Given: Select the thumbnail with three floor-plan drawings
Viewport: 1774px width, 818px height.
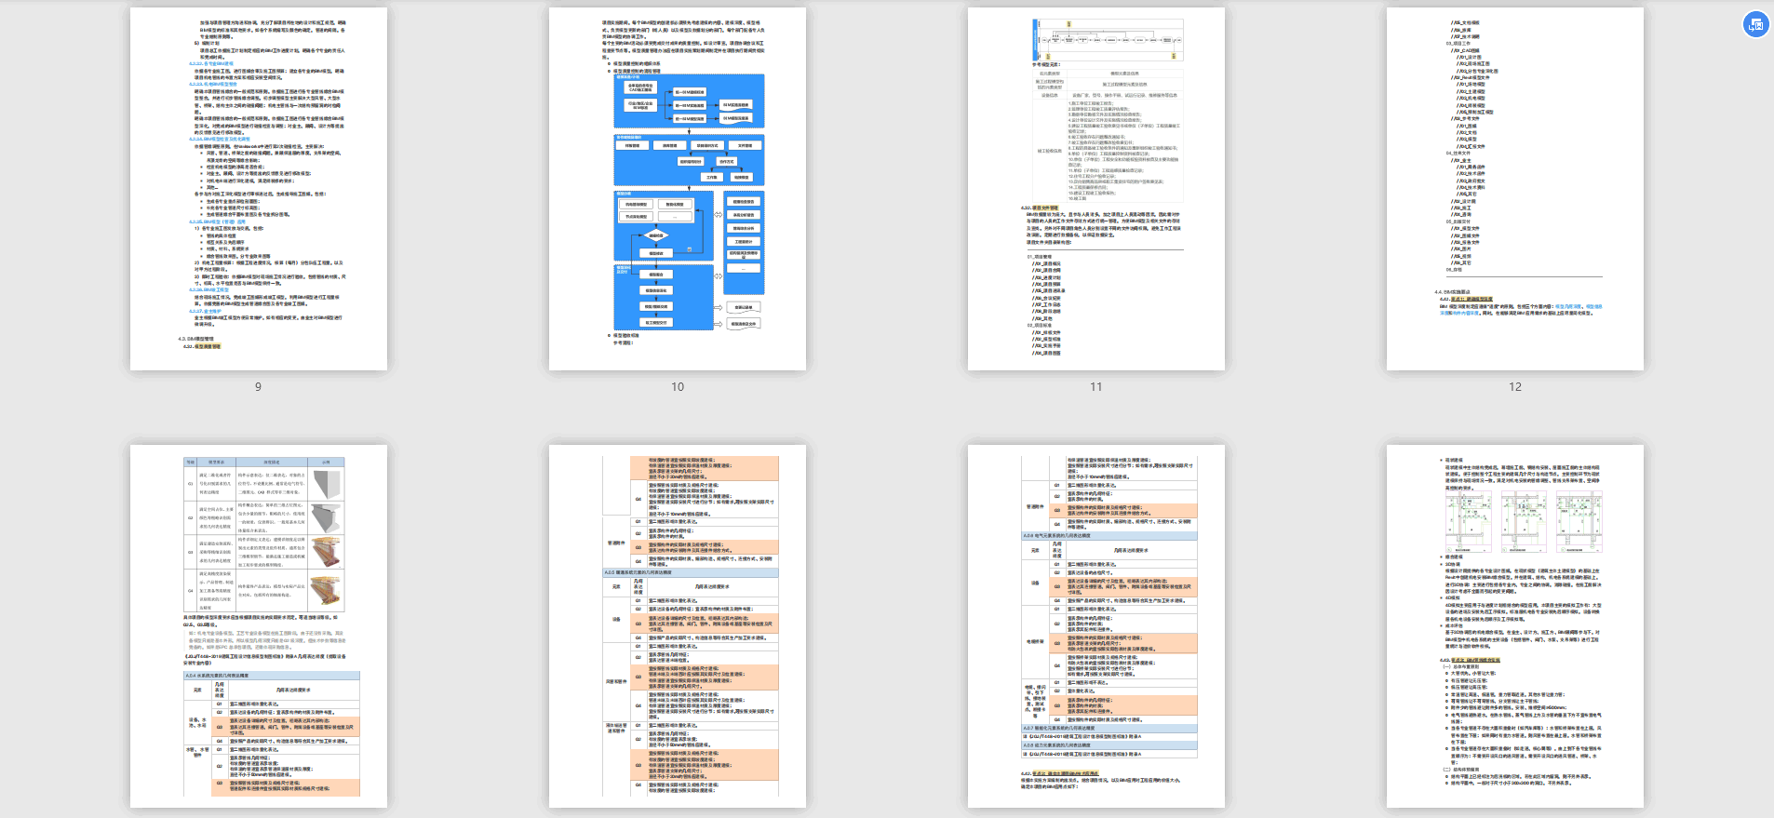Looking at the screenshot, I should coord(1515,626).
